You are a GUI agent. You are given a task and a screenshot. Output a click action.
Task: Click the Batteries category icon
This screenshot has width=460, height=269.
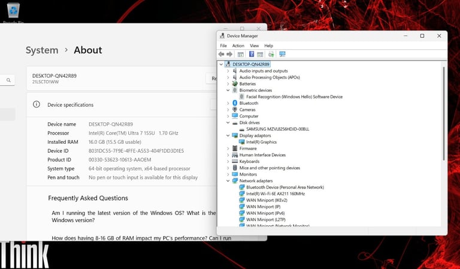point(235,84)
